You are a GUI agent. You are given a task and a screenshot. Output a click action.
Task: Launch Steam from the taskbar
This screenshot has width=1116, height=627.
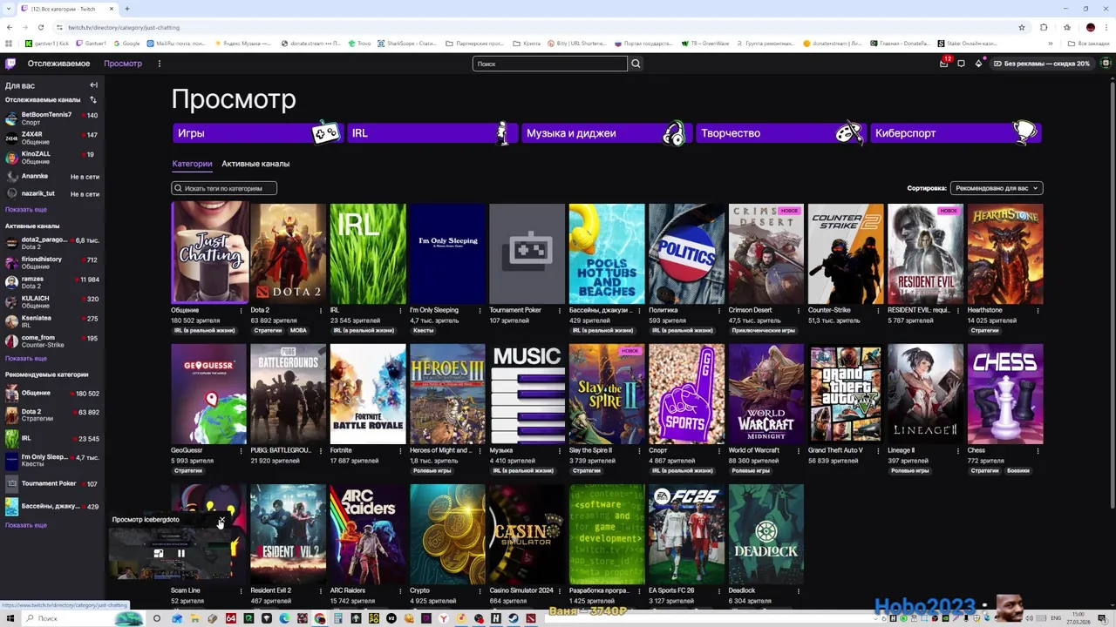click(512, 618)
